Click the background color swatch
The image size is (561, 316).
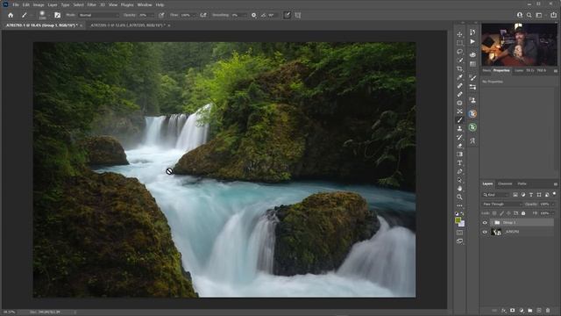(462, 224)
